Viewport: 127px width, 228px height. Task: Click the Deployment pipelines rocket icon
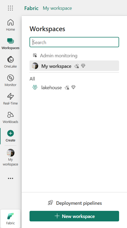(x=50, y=203)
